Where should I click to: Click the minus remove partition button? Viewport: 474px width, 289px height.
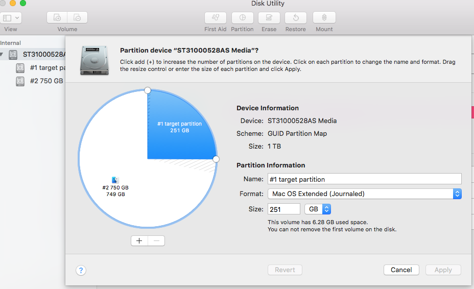156,240
